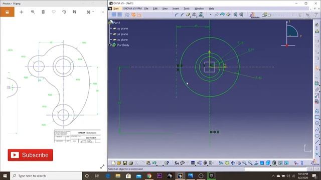321x180 pixels.
Task: Click the Zoom In magnifier icon
Action: [x=244, y=163]
